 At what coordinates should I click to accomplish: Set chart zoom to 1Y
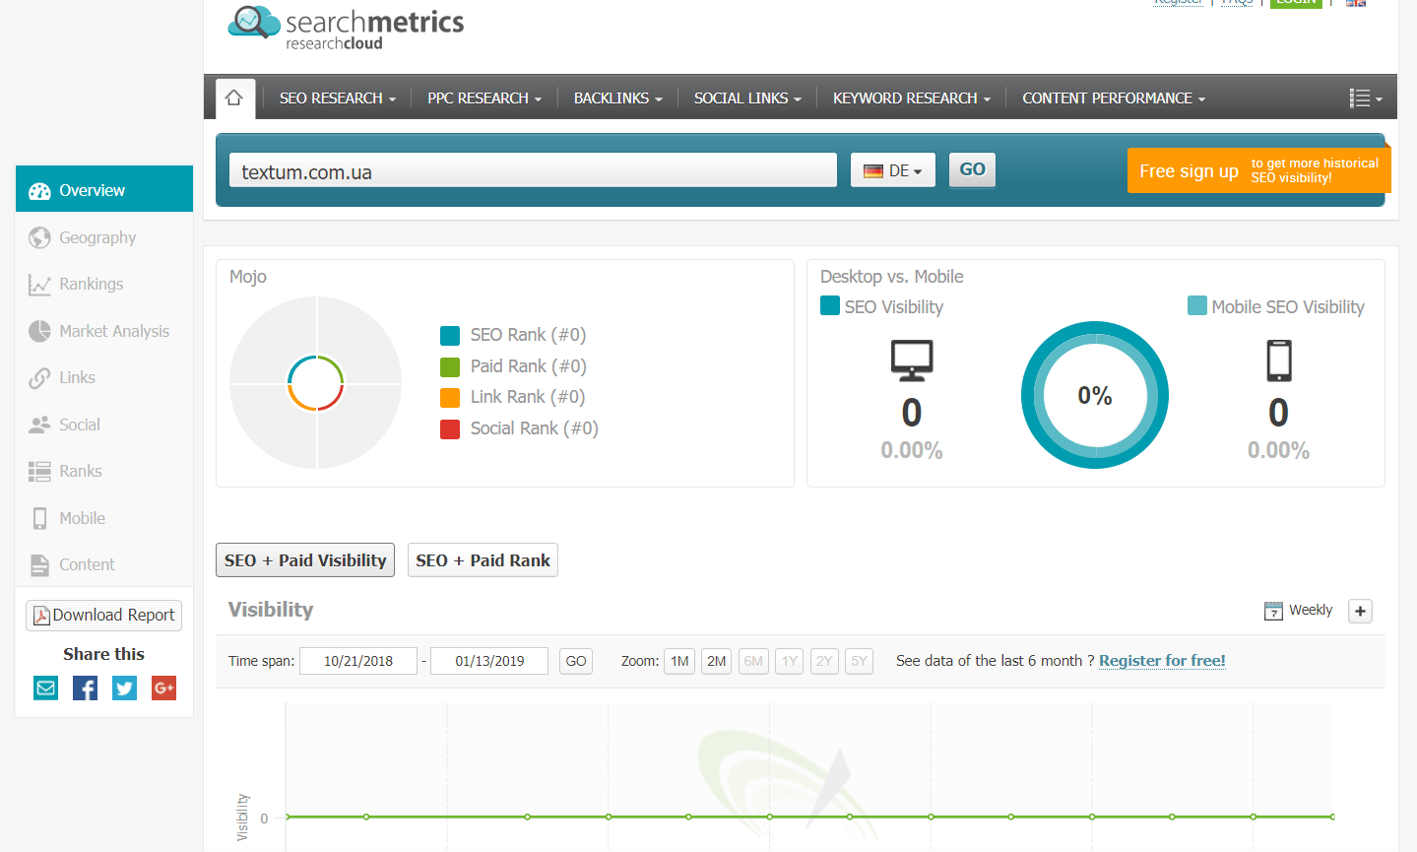point(790,661)
